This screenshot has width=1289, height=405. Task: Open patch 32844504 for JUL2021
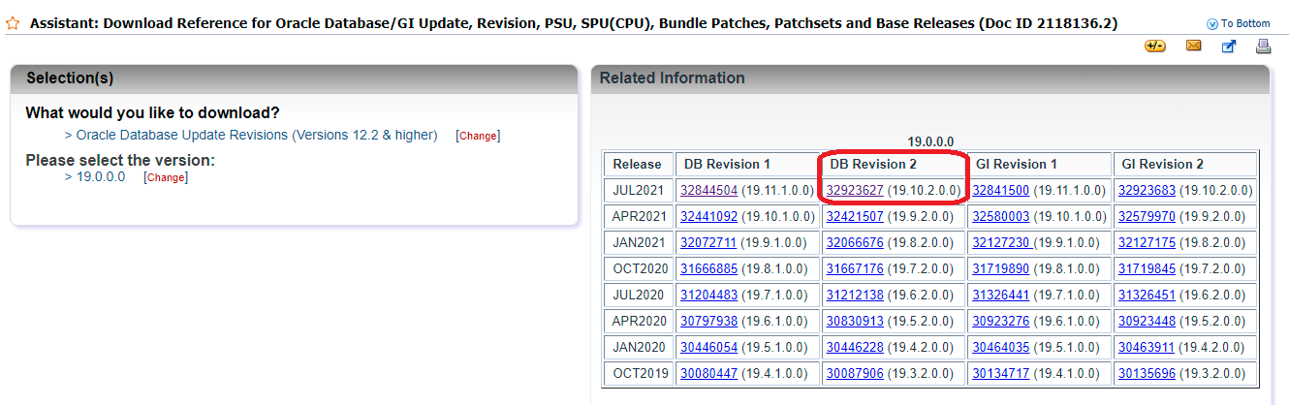click(708, 191)
